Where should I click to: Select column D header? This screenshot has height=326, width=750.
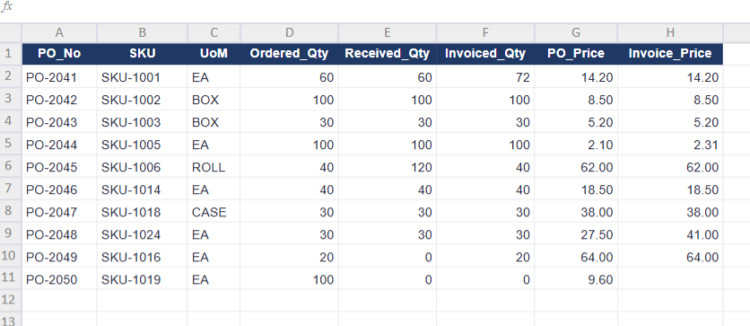point(290,32)
